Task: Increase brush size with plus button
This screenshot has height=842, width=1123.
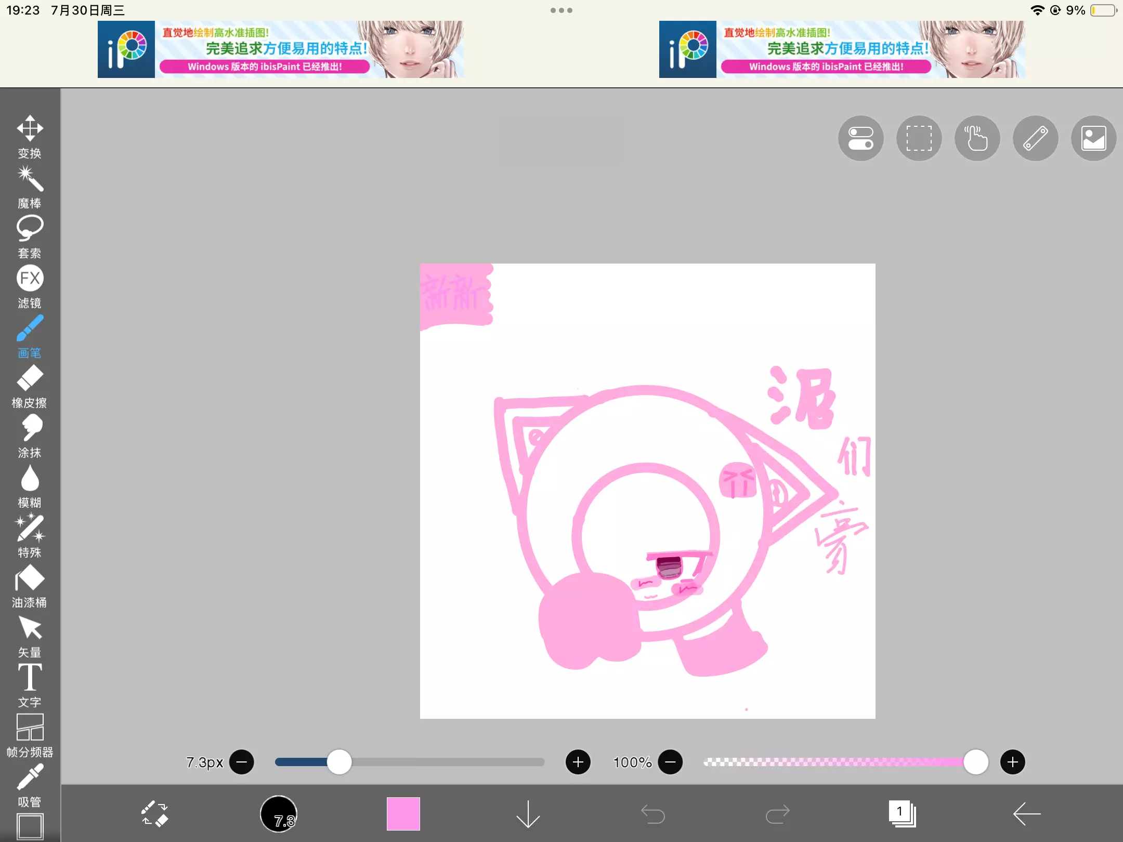Action: pyautogui.click(x=578, y=762)
